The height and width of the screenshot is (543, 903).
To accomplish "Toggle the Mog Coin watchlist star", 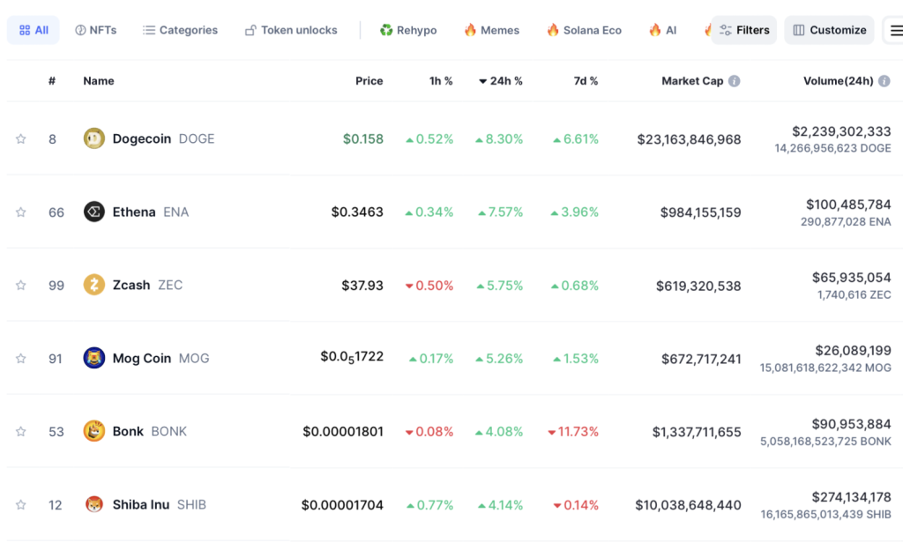I will 21,358.
